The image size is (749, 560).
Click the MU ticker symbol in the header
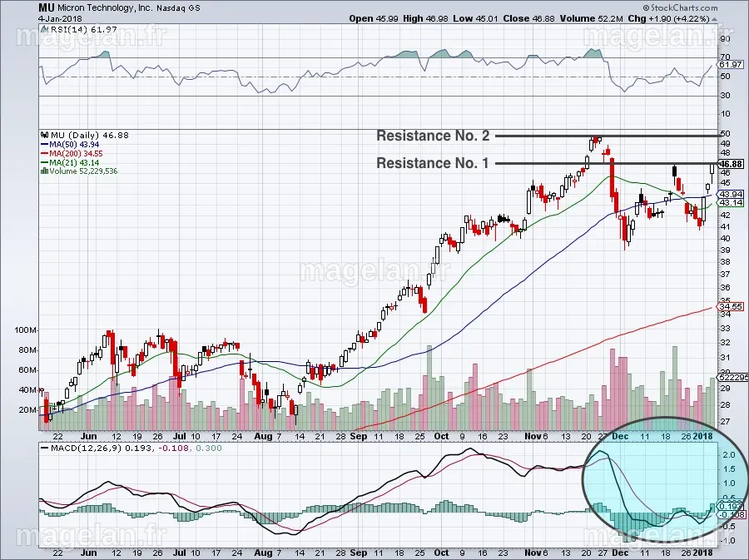coord(47,8)
